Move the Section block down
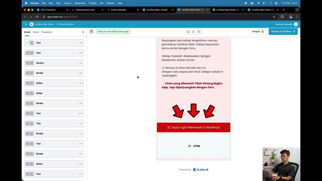 (32, 63)
